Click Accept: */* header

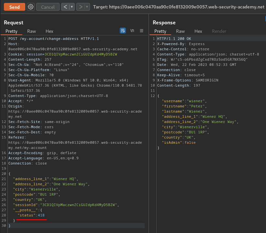tap(21, 101)
